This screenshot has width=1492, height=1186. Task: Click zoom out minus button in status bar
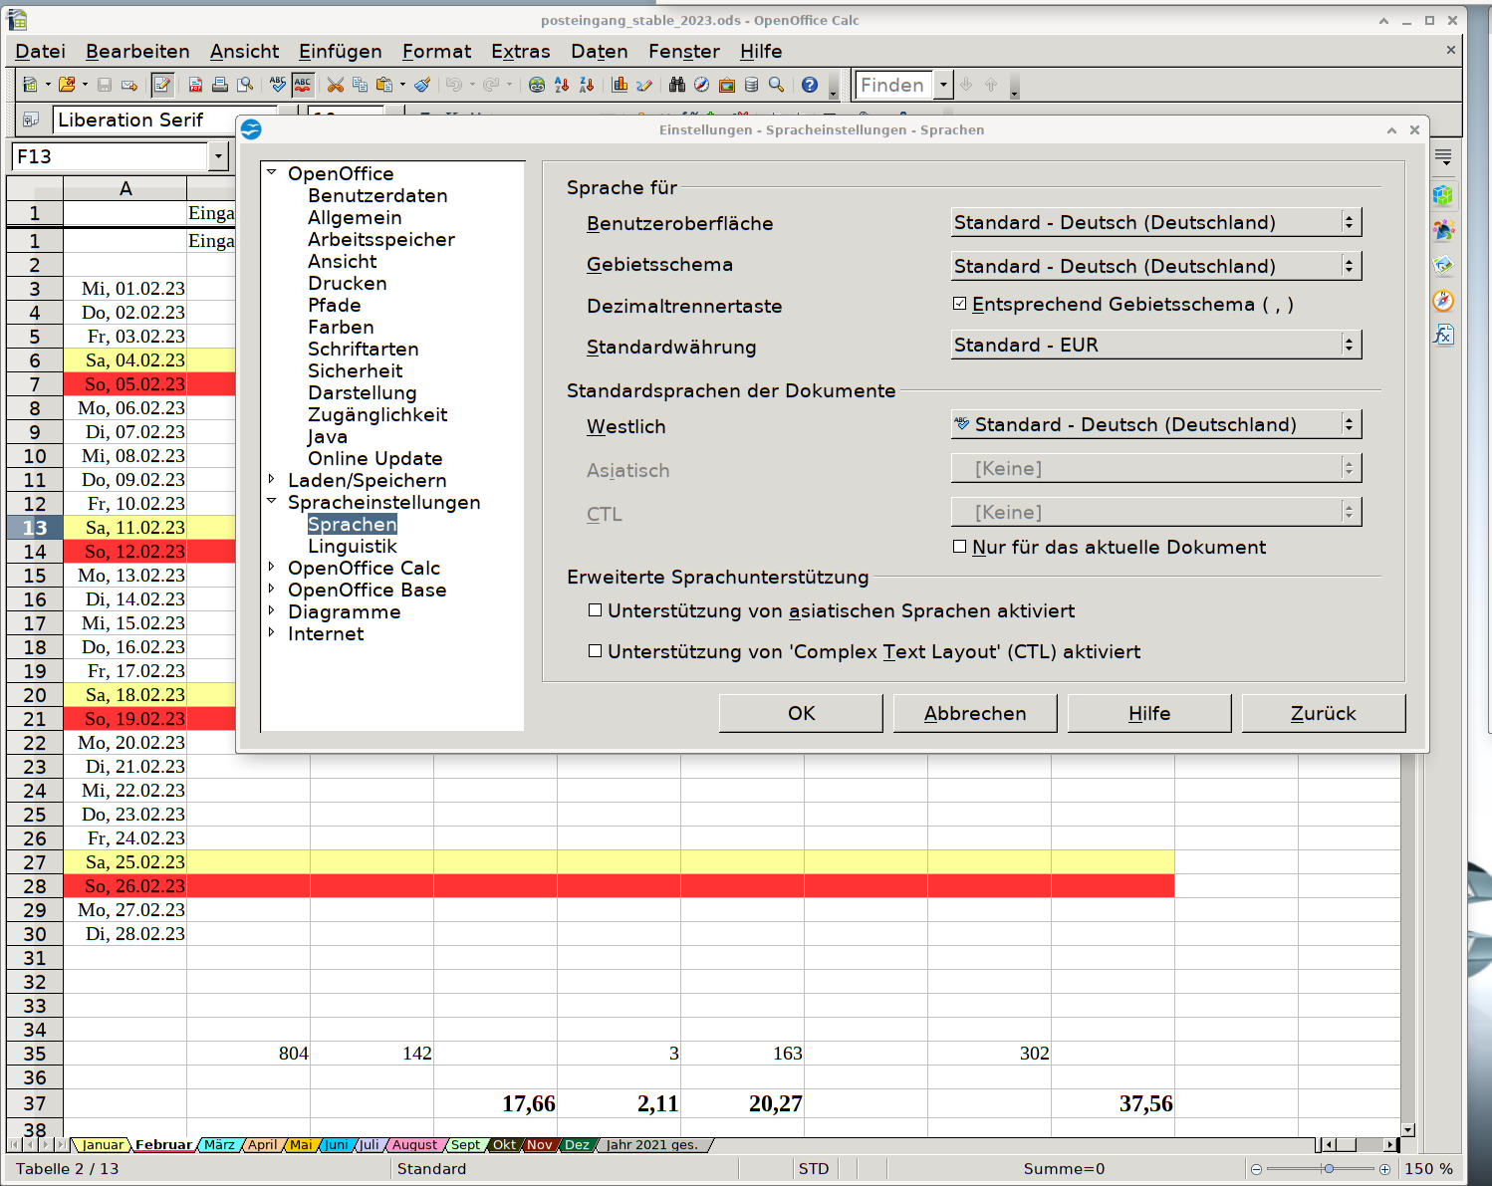click(x=1256, y=1169)
